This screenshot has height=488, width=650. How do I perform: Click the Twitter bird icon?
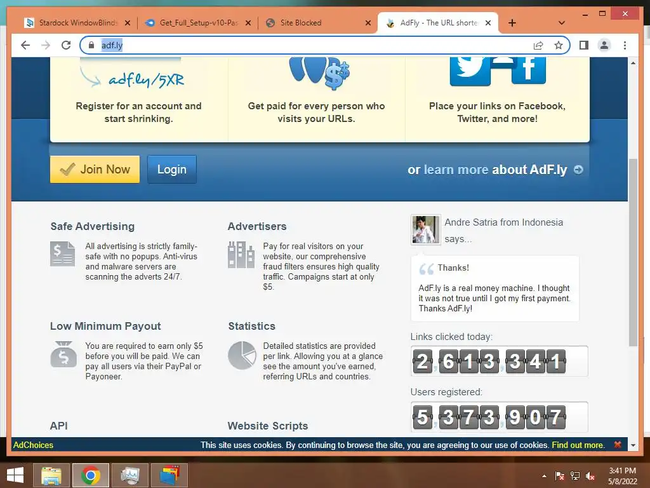tap(470, 70)
